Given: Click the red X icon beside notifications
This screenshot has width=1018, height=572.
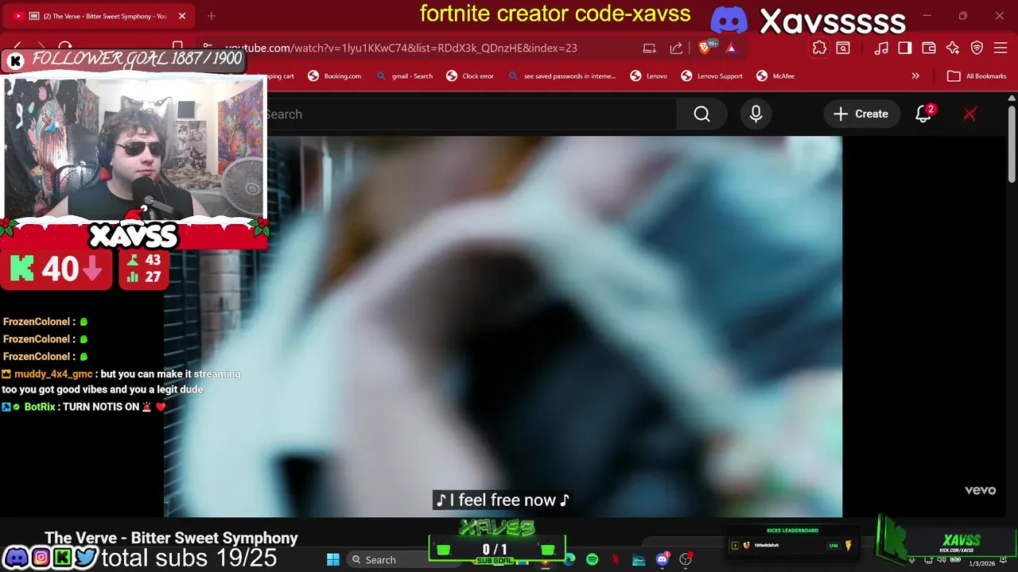Looking at the screenshot, I should [x=969, y=114].
